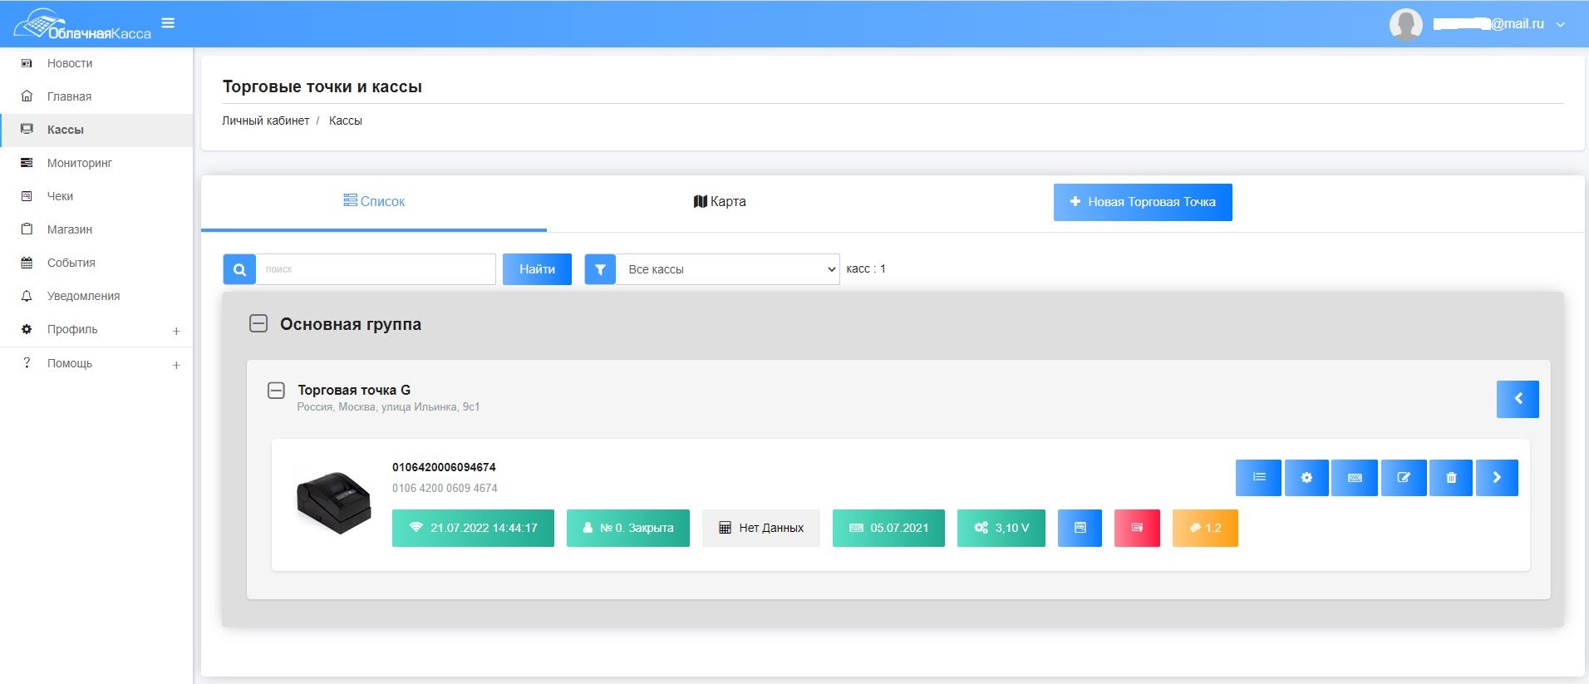Viewport: 1589px width, 684px height.
Task: Click the trash icon to delete the cash register
Action: coord(1451,478)
